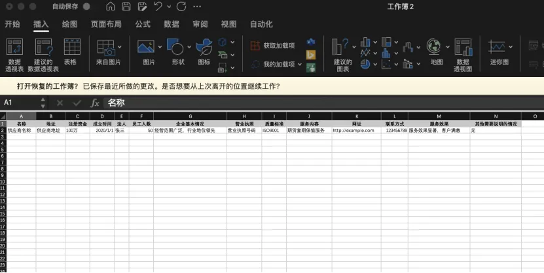Select column G header

(190, 116)
